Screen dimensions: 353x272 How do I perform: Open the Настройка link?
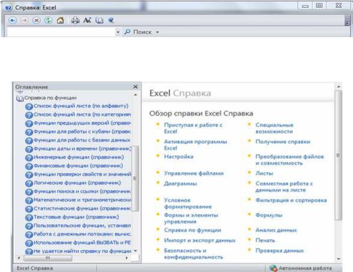tap(179, 156)
